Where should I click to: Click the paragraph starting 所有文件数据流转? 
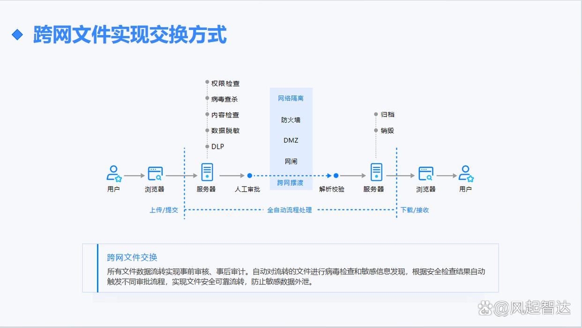(296, 277)
